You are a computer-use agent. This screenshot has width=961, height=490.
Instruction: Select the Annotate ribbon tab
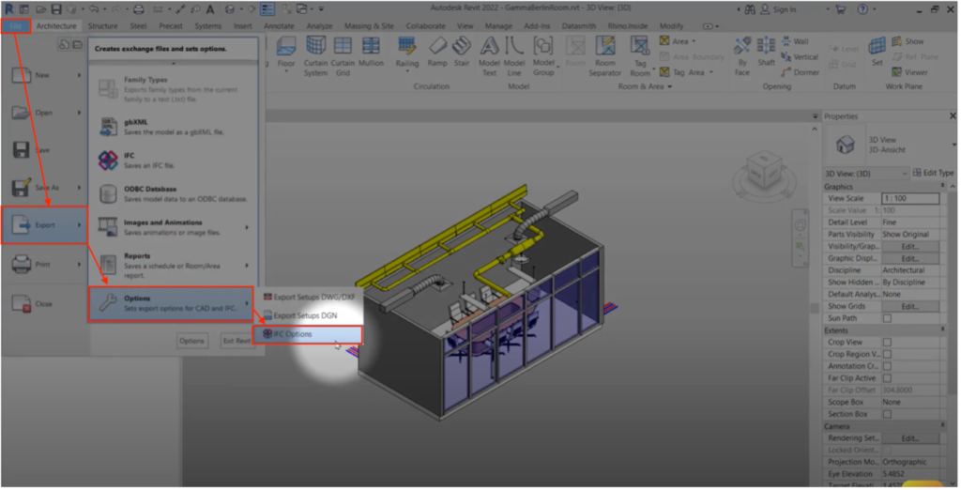pos(279,25)
